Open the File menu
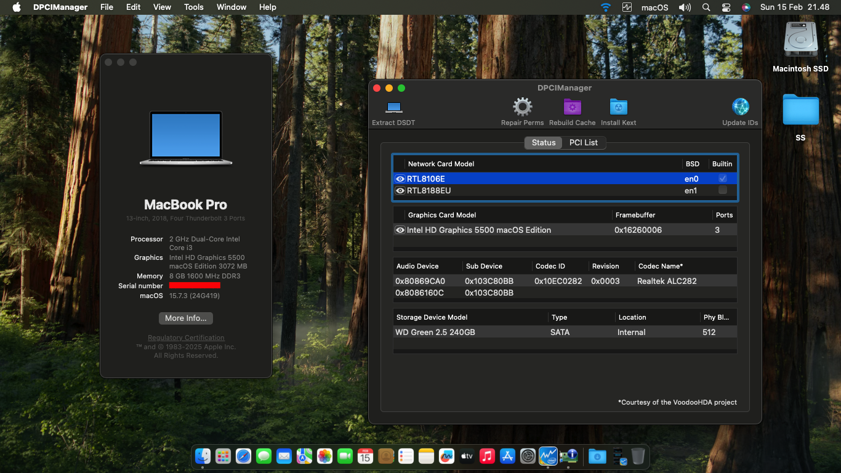Viewport: 841px width, 473px height. point(107,7)
